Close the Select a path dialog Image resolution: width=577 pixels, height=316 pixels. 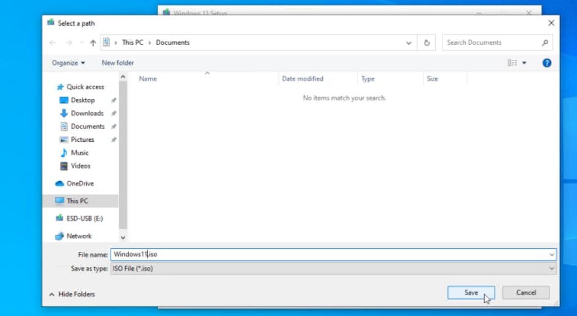(x=551, y=23)
